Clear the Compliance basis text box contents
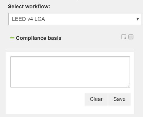 [96, 99]
